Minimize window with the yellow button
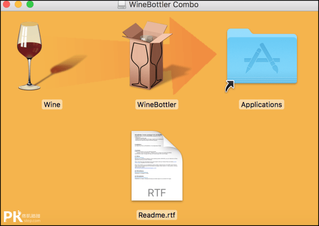 [18, 4]
